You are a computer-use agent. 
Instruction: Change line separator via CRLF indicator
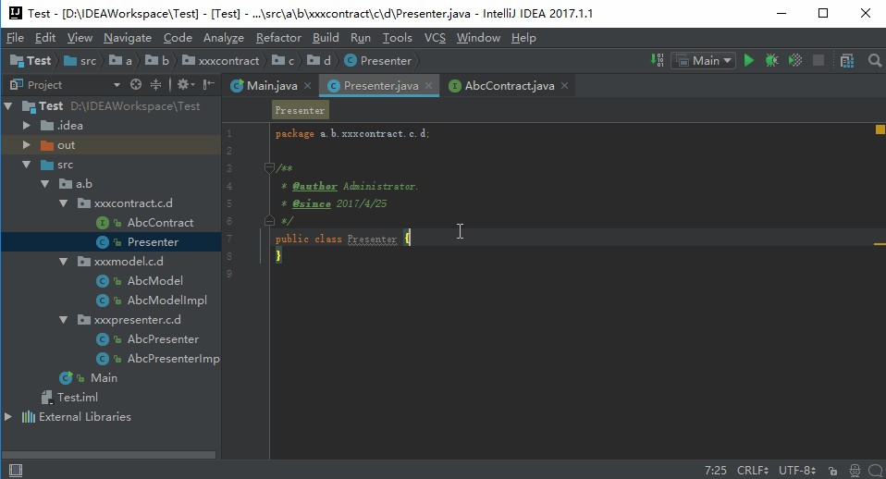754,471
